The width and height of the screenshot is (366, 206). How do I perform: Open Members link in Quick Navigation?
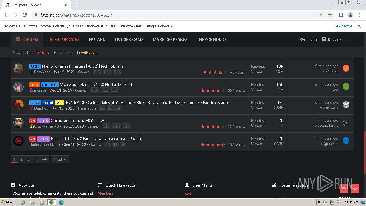(x=105, y=193)
